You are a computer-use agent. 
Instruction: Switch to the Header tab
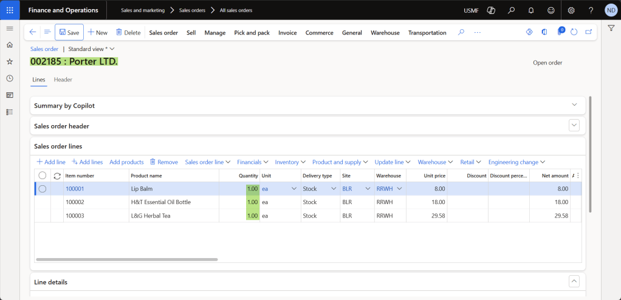(63, 80)
